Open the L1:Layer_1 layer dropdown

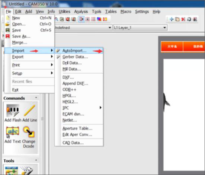click(x=140, y=28)
